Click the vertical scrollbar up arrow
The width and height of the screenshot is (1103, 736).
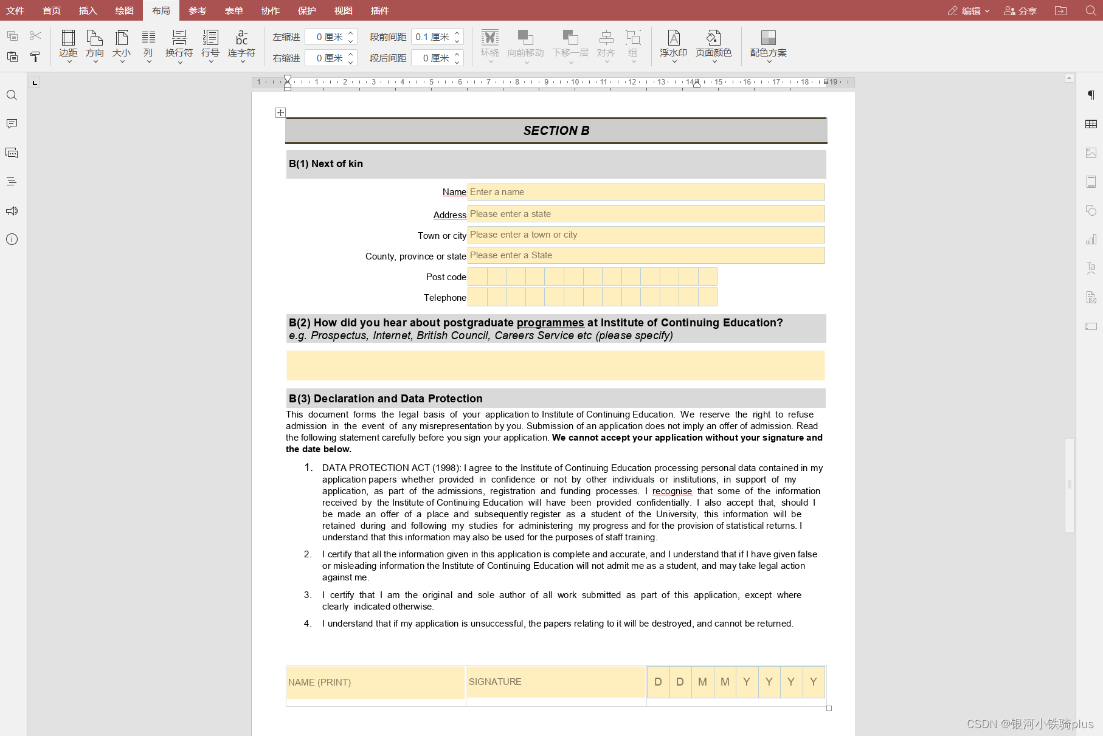click(x=1070, y=78)
